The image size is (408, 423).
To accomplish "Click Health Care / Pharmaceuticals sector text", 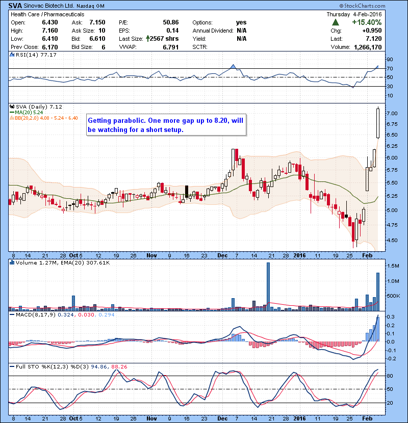I will point(47,14).
